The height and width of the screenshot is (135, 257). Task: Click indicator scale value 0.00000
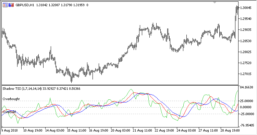point(246,107)
